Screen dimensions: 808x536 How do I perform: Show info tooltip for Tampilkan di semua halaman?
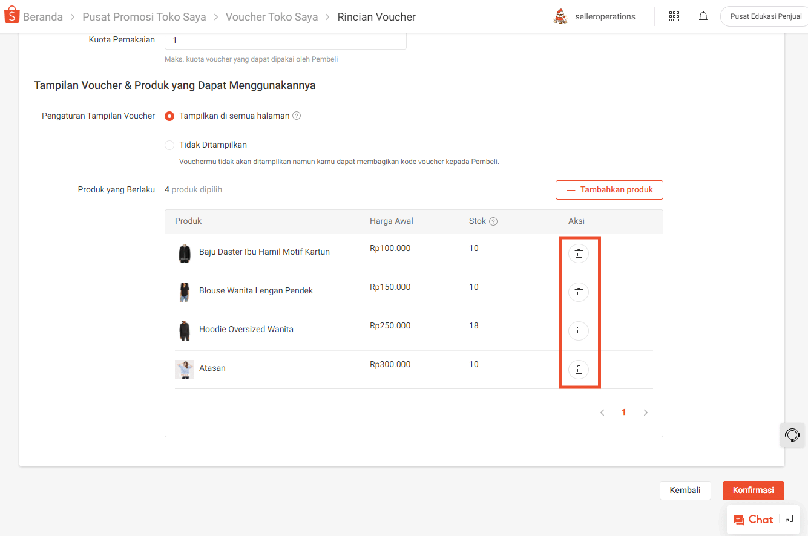coord(297,116)
